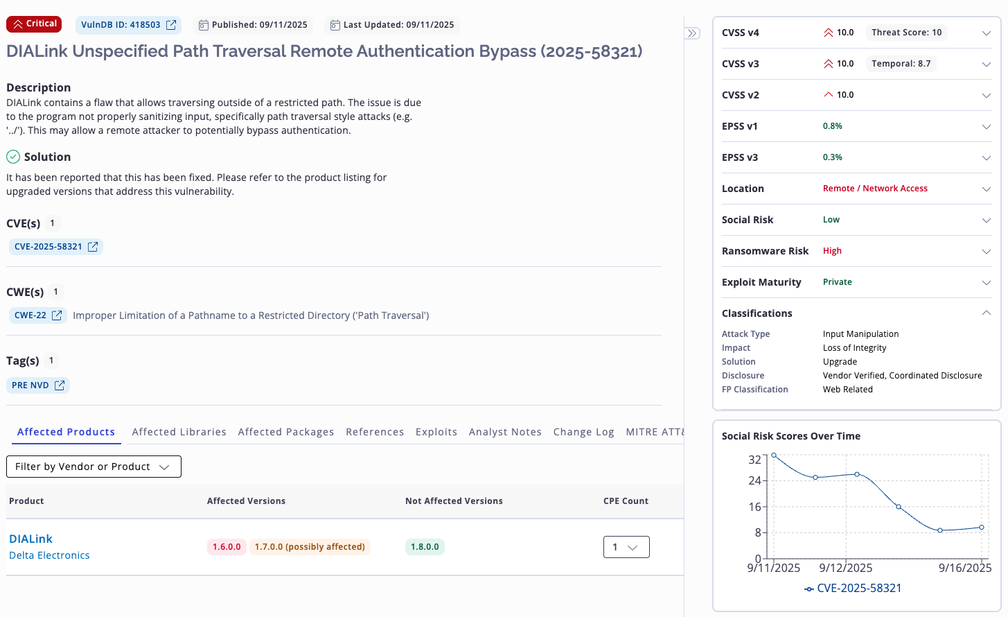This screenshot has width=1008, height=617.
Task: Click the CPE Count column header
Action: (x=626, y=501)
